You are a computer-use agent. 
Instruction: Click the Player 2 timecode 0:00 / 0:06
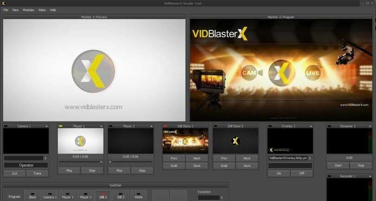(130, 157)
